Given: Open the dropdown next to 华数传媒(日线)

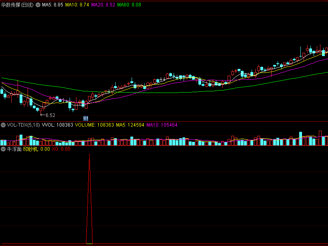Looking at the screenshot, I should tap(38, 5).
